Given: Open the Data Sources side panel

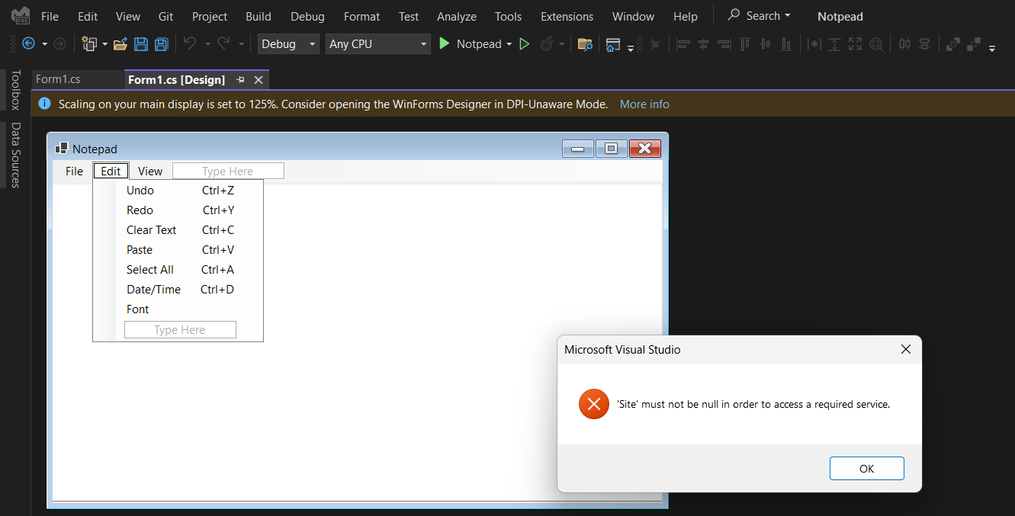Looking at the screenshot, I should (x=15, y=155).
